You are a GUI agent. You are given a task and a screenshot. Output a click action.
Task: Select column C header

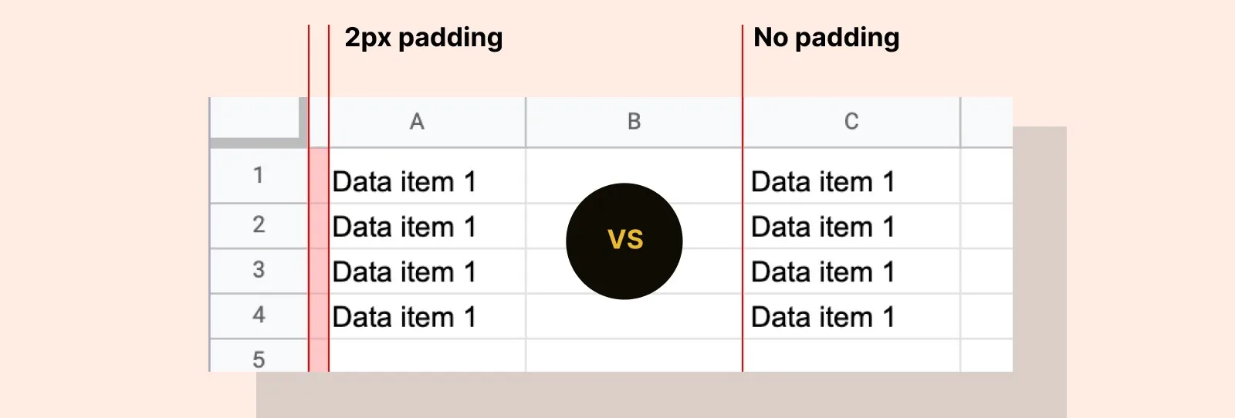tap(851, 122)
